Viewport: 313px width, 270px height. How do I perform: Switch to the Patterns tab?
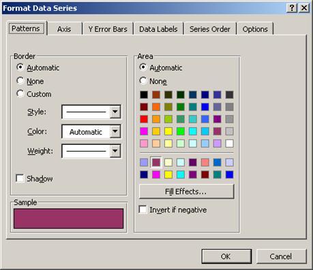point(26,29)
